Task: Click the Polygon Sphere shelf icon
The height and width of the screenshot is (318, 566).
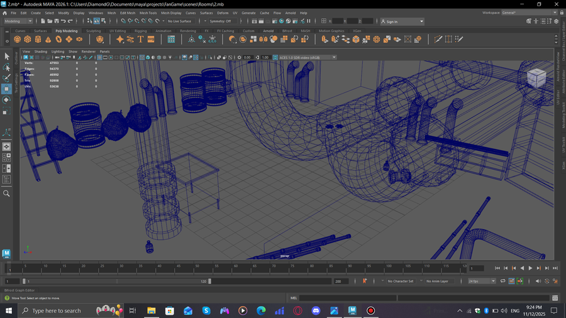Action: coord(18,39)
